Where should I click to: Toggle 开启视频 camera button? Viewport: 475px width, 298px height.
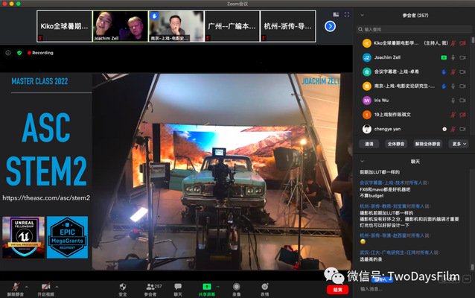(x=46, y=287)
